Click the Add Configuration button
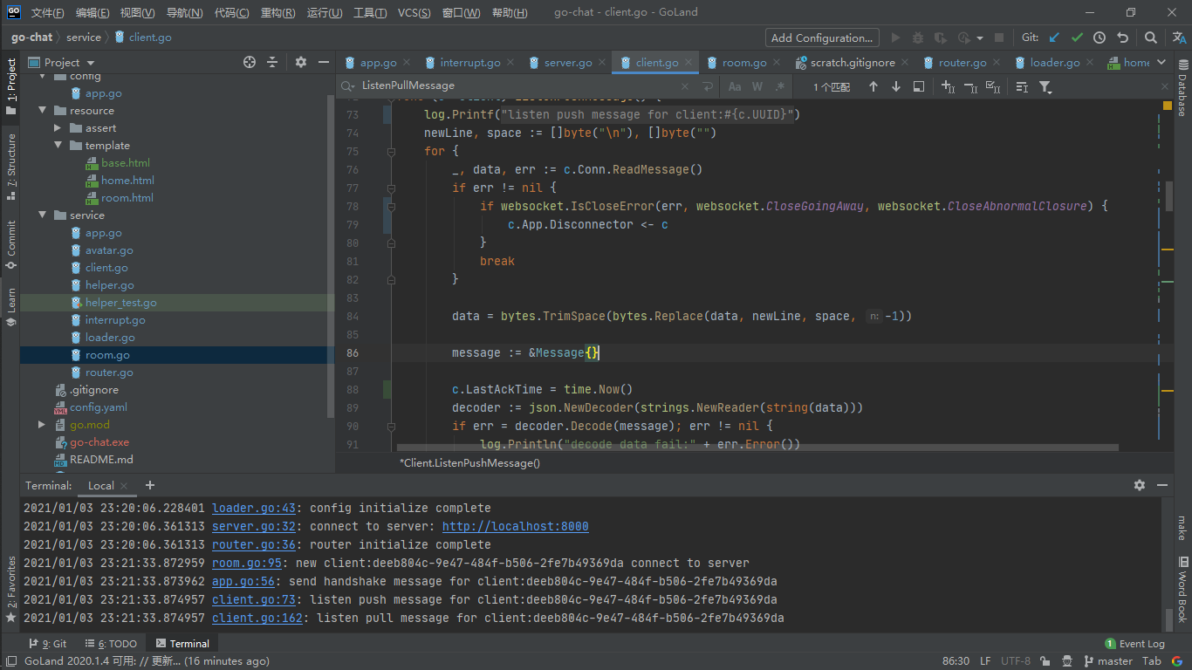Screen dimensions: 1192x670 (x=821, y=38)
